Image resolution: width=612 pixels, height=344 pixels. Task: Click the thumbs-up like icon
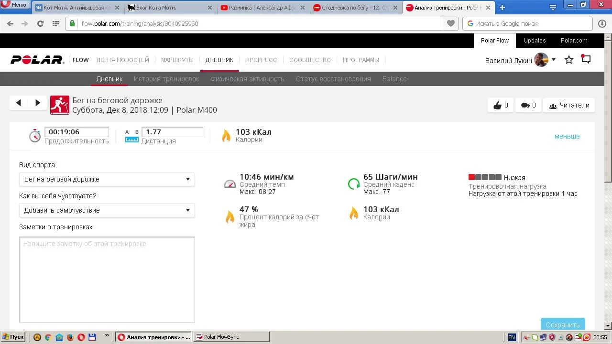click(498, 106)
